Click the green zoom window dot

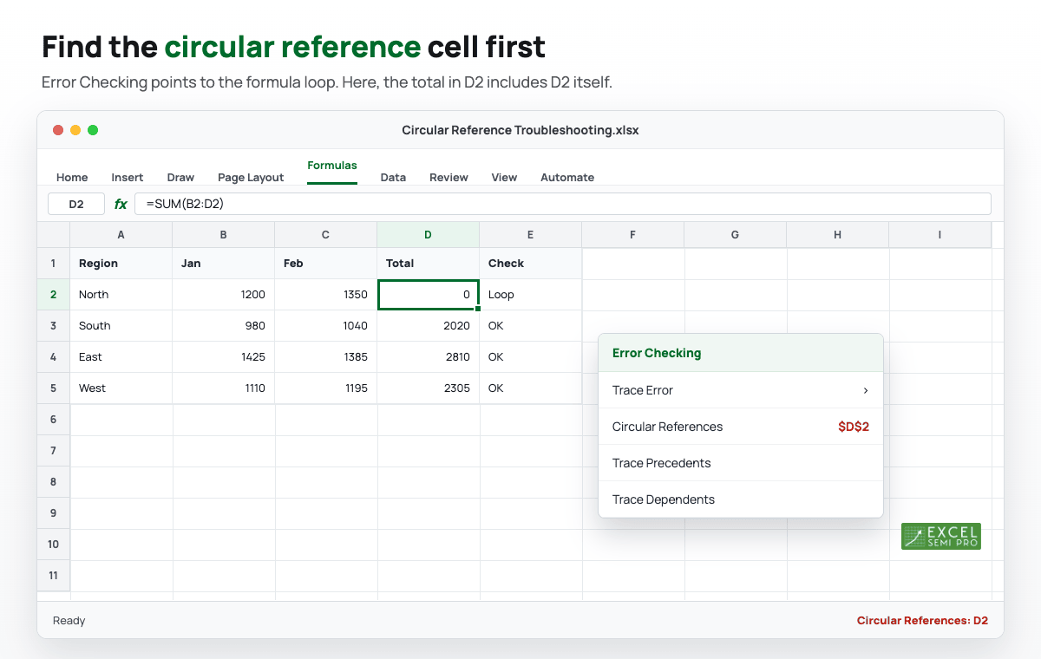(93, 130)
